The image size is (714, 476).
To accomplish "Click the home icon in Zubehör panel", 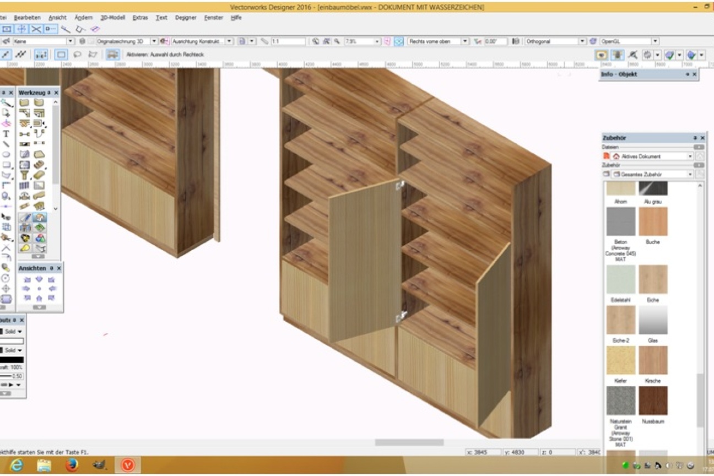I will pyautogui.click(x=616, y=156).
